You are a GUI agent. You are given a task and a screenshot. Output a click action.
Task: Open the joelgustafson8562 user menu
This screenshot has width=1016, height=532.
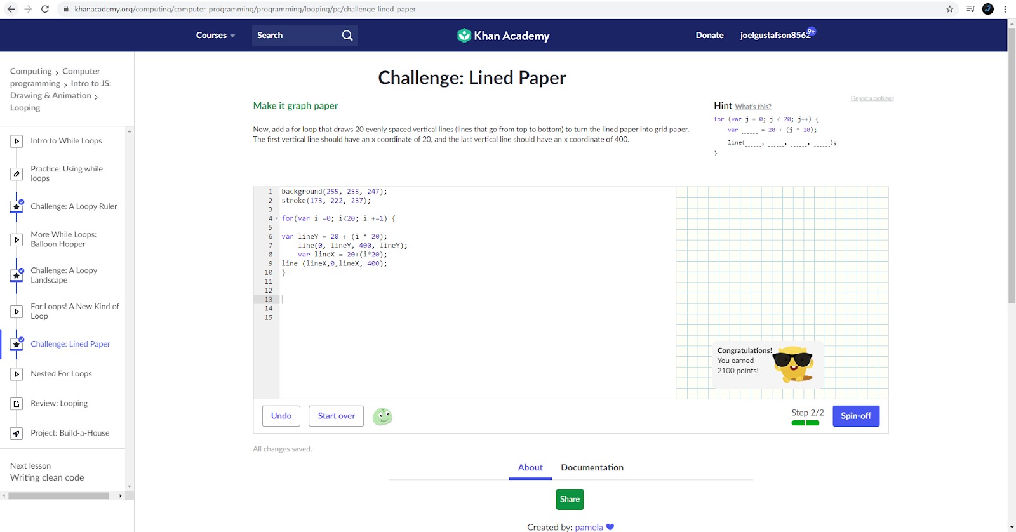(x=775, y=36)
